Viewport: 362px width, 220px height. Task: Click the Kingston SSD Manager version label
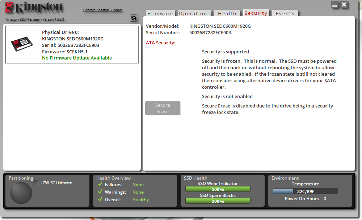click(x=35, y=19)
